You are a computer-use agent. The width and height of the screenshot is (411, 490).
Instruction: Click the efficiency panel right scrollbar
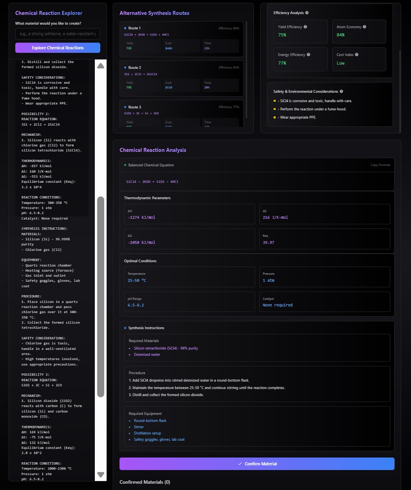tap(399, 91)
